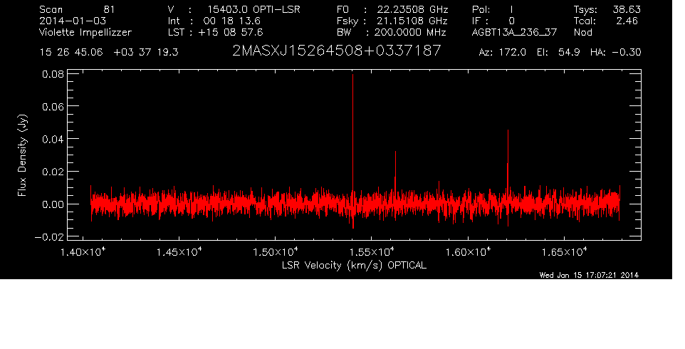Click the Flux Density (Jy) axis label
This screenshot has width=685, height=349.
tap(22, 155)
